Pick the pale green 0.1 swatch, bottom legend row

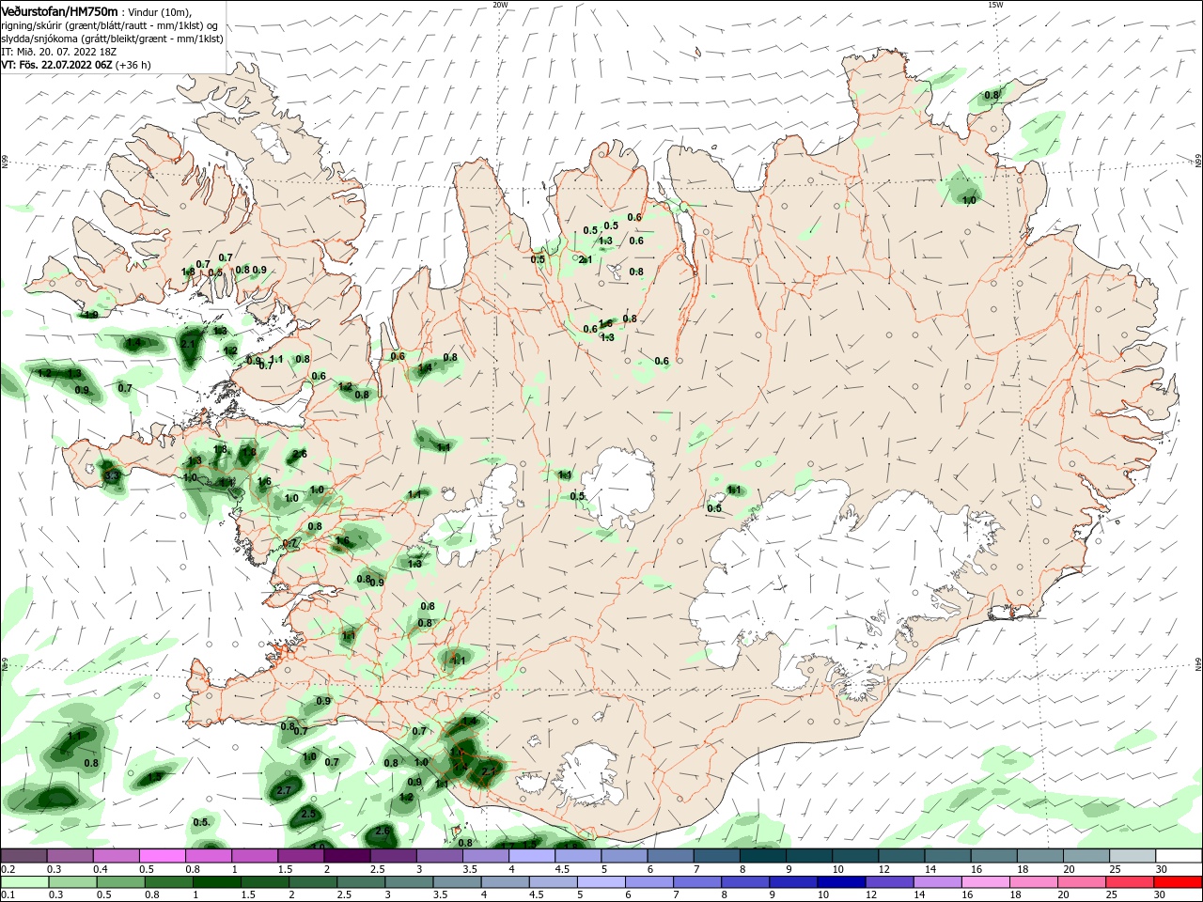pos(24,882)
